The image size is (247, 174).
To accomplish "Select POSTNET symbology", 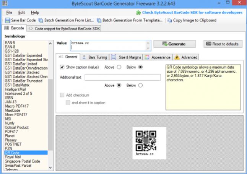I will [x=13, y=144].
